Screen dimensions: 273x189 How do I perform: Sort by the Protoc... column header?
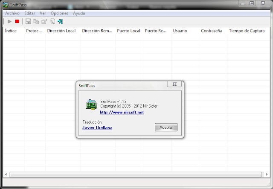coord(35,31)
